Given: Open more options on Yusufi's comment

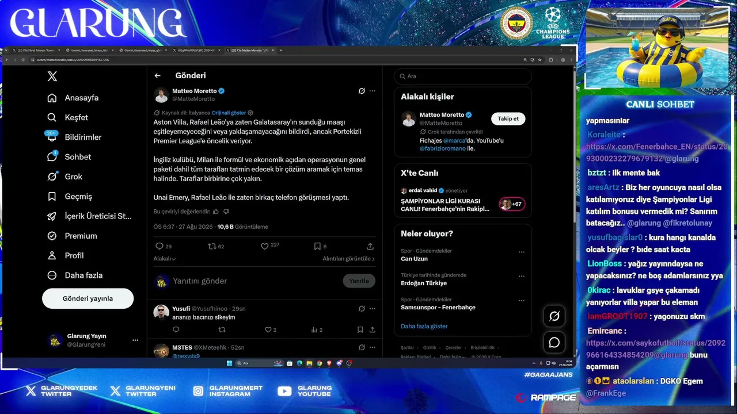Looking at the screenshot, I should pos(373,309).
